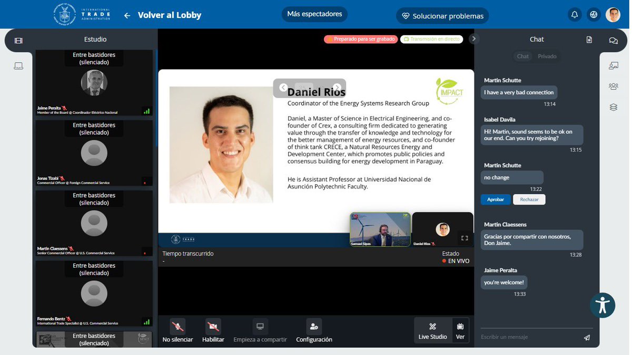Open the Live Studio button
The width and height of the screenshot is (632, 355).
[x=432, y=331]
